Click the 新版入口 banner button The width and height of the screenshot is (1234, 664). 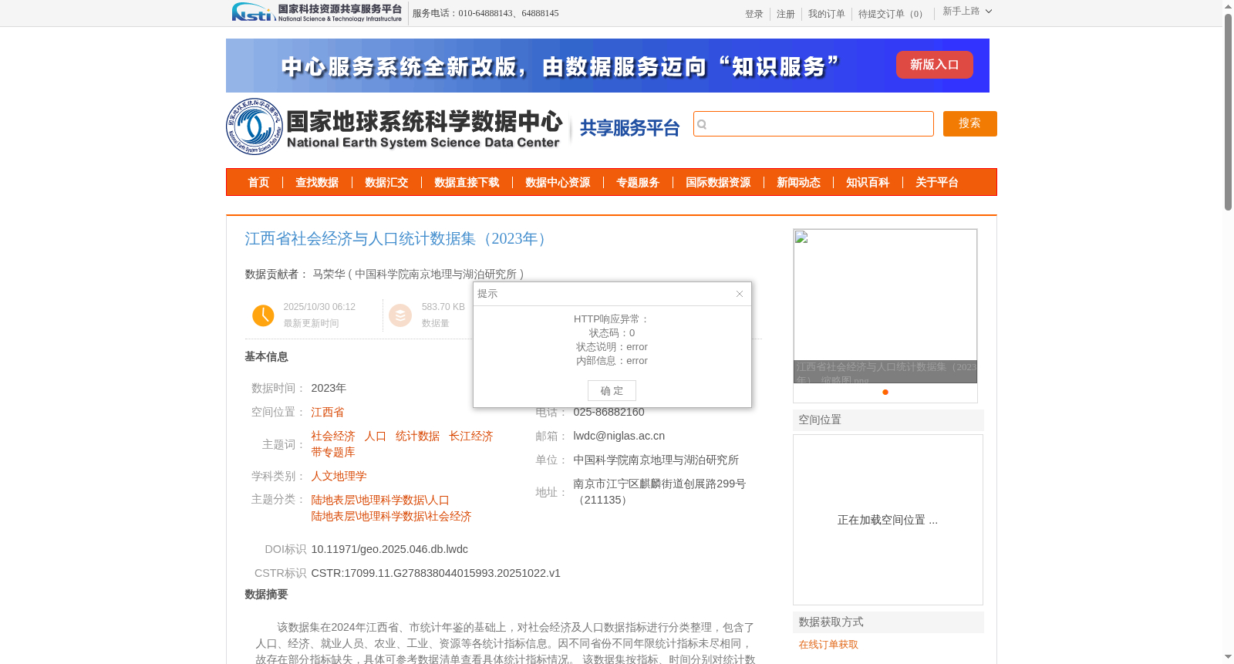point(934,65)
